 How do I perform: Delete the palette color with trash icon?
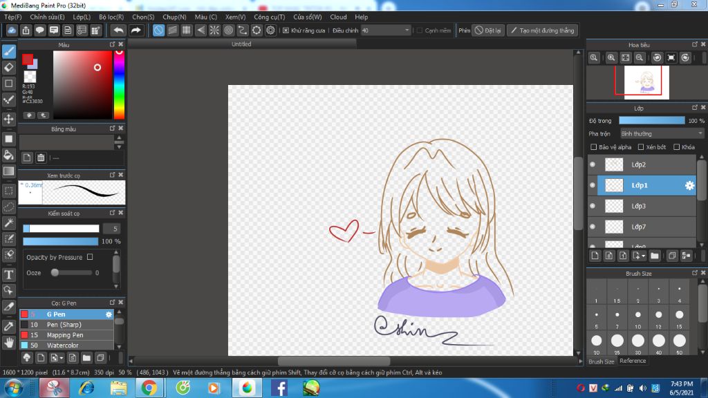pyautogui.click(x=41, y=158)
